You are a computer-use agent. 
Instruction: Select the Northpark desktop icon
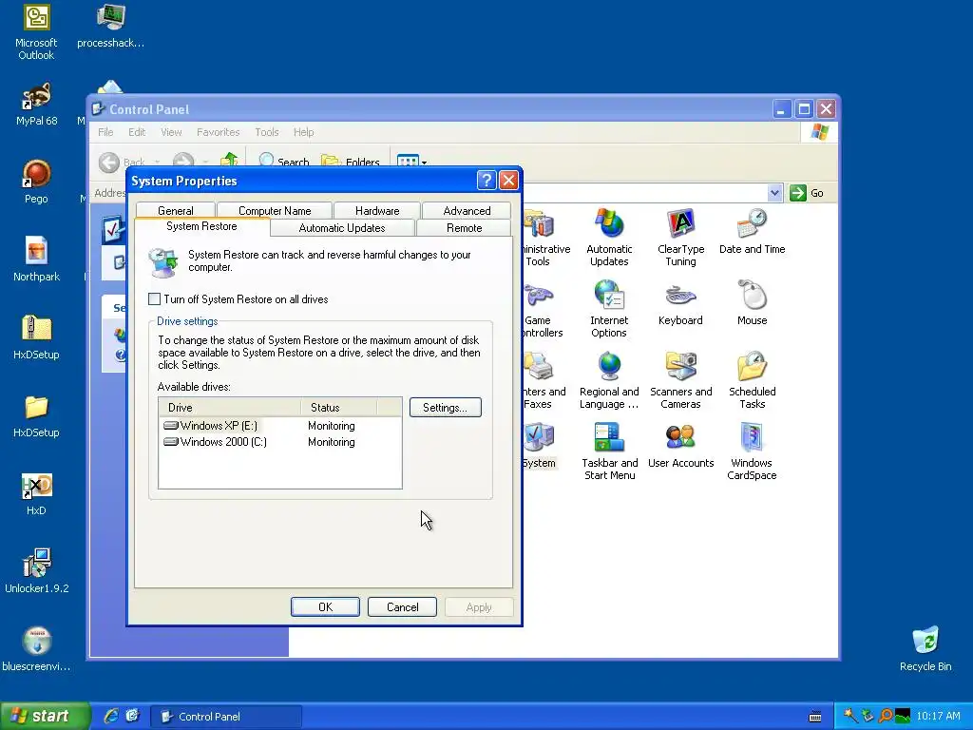(x=36, y=259)
